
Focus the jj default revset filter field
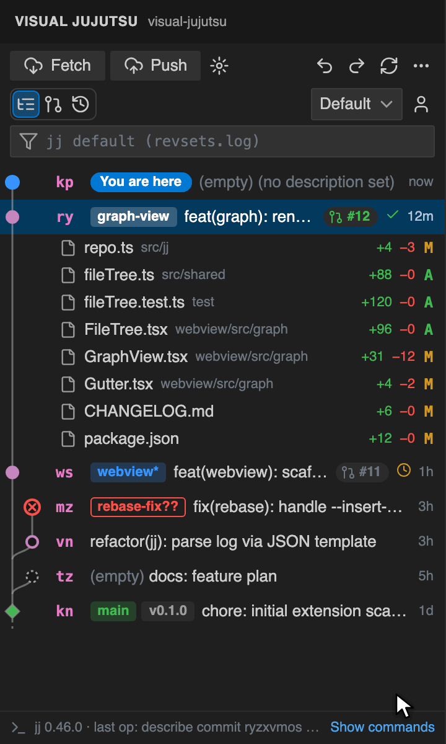coord(222,141)
